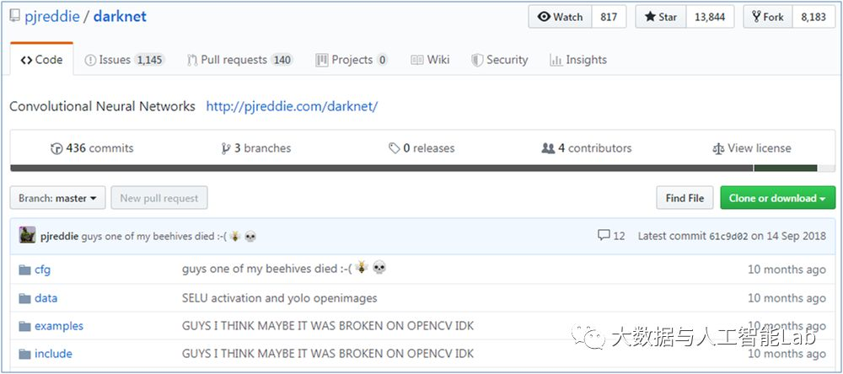Click the Find File button
Viewport: 843px width, 374px height.
pos(685,198)
